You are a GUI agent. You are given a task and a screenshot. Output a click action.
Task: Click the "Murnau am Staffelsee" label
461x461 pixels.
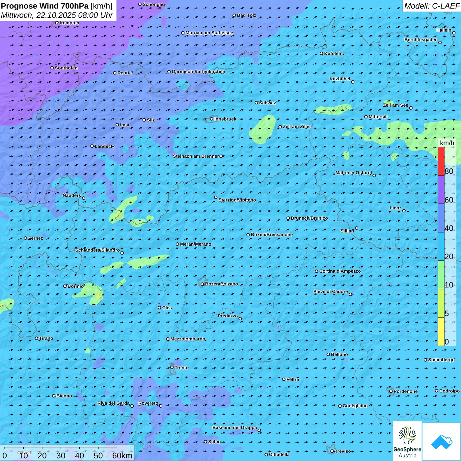coord(209,33)
